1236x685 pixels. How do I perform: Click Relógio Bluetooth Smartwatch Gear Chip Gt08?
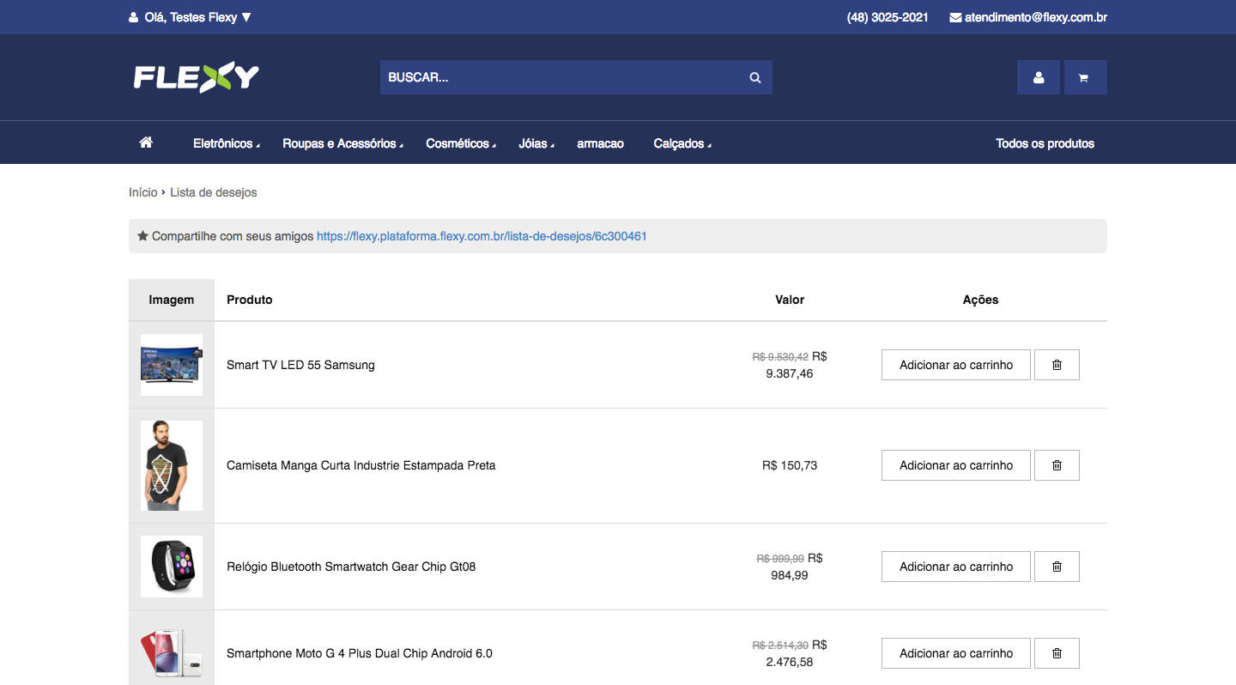point(351,567)
